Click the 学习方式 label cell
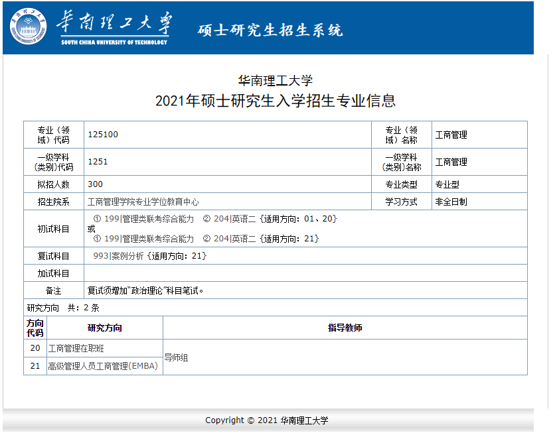Viewport: 559px width, 439px height. point(402,202)
